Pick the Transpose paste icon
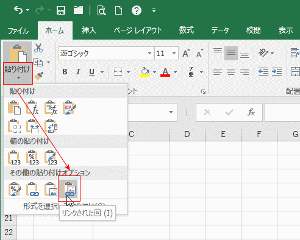 (51, 126)
